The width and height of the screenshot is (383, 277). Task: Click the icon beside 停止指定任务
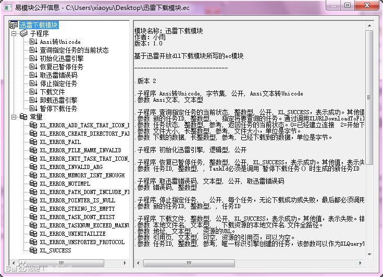(x=33, y=83)
